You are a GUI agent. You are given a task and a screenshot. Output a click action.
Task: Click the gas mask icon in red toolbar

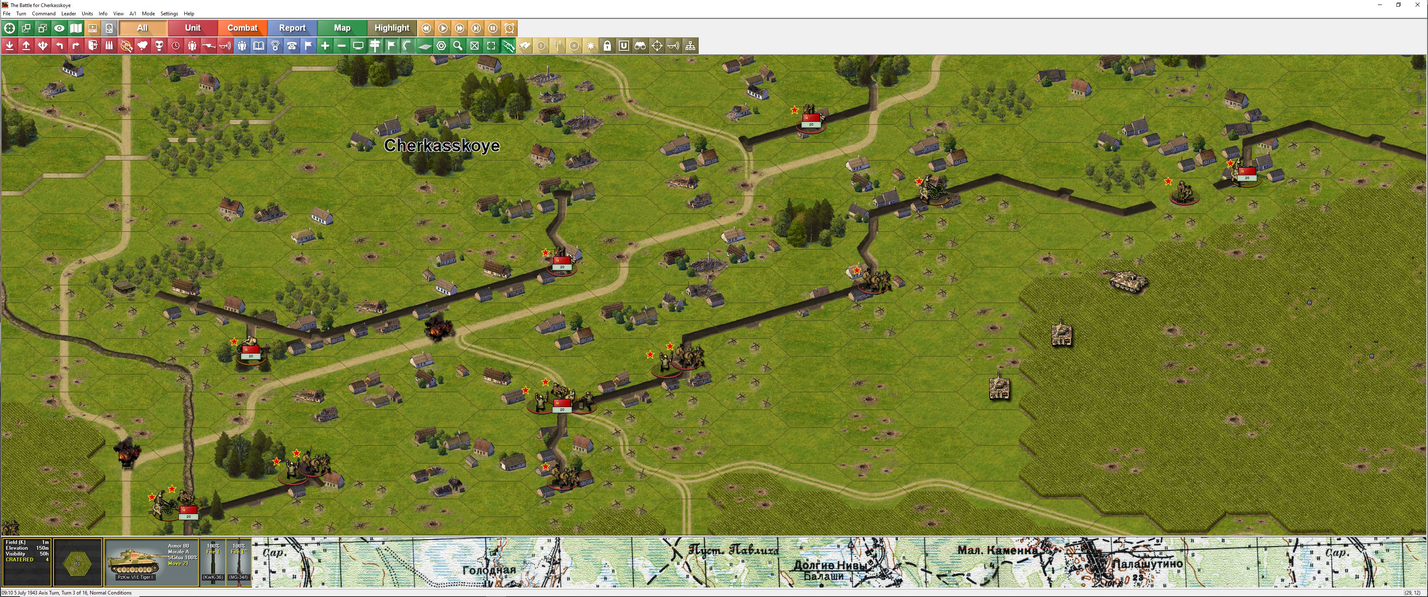[159, 46]
